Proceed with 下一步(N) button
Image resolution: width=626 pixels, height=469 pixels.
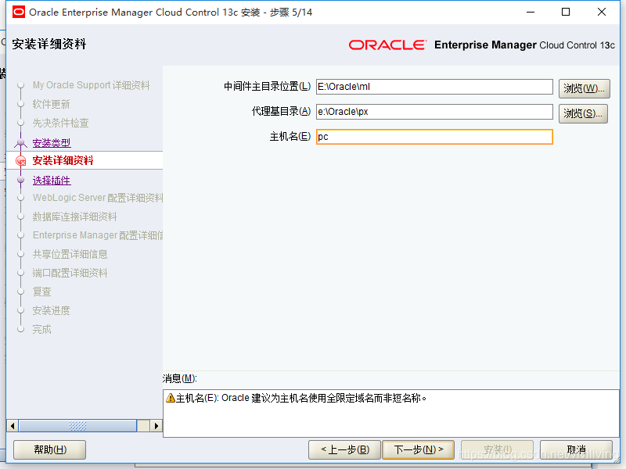click(418, 450)
